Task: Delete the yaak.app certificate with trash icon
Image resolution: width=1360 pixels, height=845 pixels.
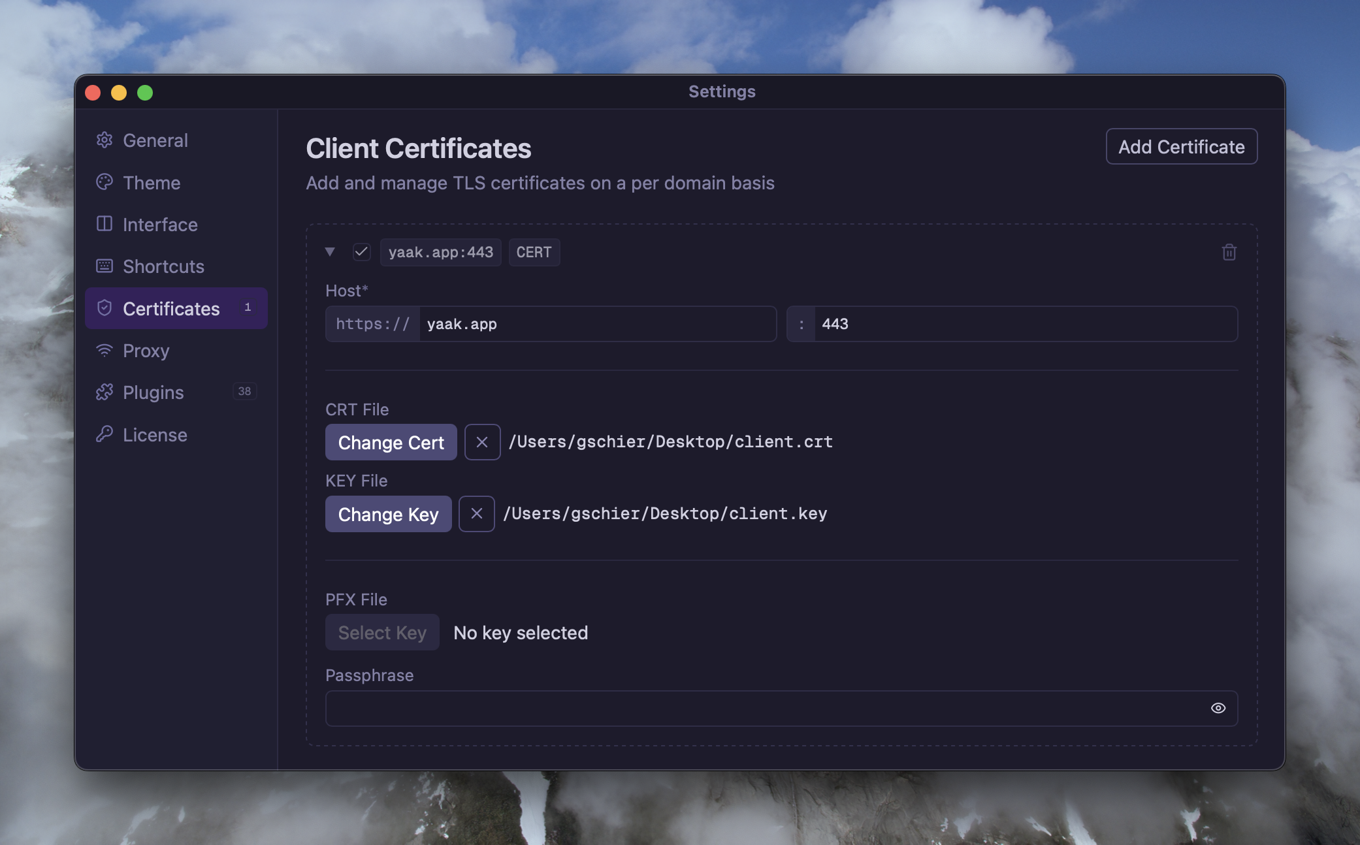Action: click(x=1229, y=252)
